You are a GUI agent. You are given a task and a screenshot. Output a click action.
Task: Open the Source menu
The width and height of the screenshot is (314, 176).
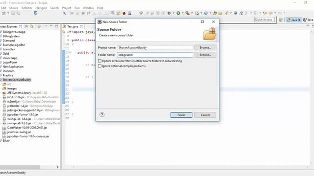[x=14, y=8]
